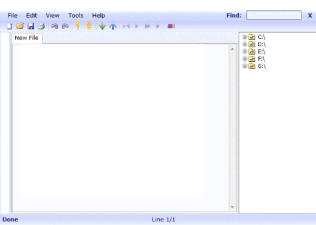Expand the G:\ drive node
The image size is (316, 225).
point(245,66)
